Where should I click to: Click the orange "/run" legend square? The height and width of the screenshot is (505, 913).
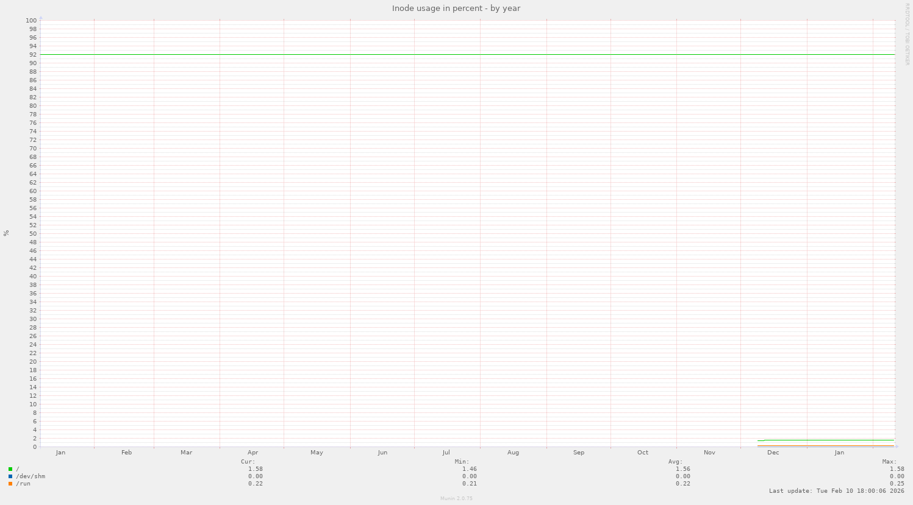tap(10, 483)
